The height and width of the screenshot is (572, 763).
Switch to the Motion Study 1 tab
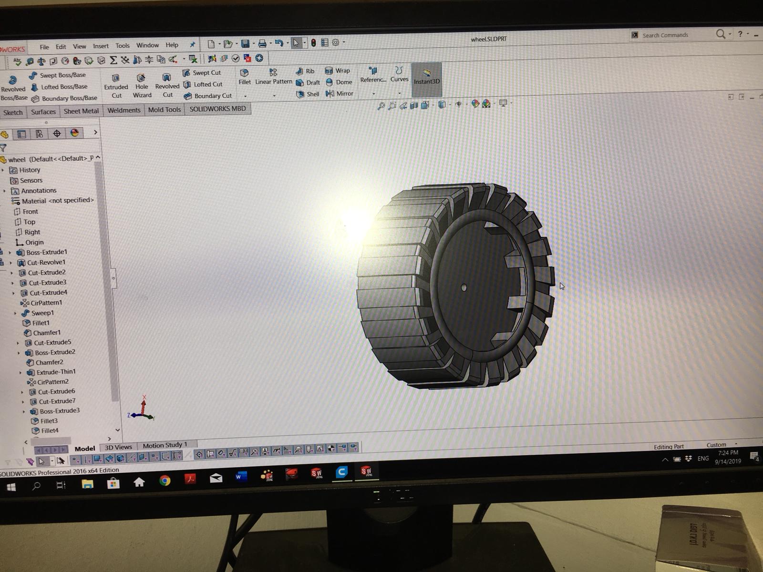pos(165,445)
